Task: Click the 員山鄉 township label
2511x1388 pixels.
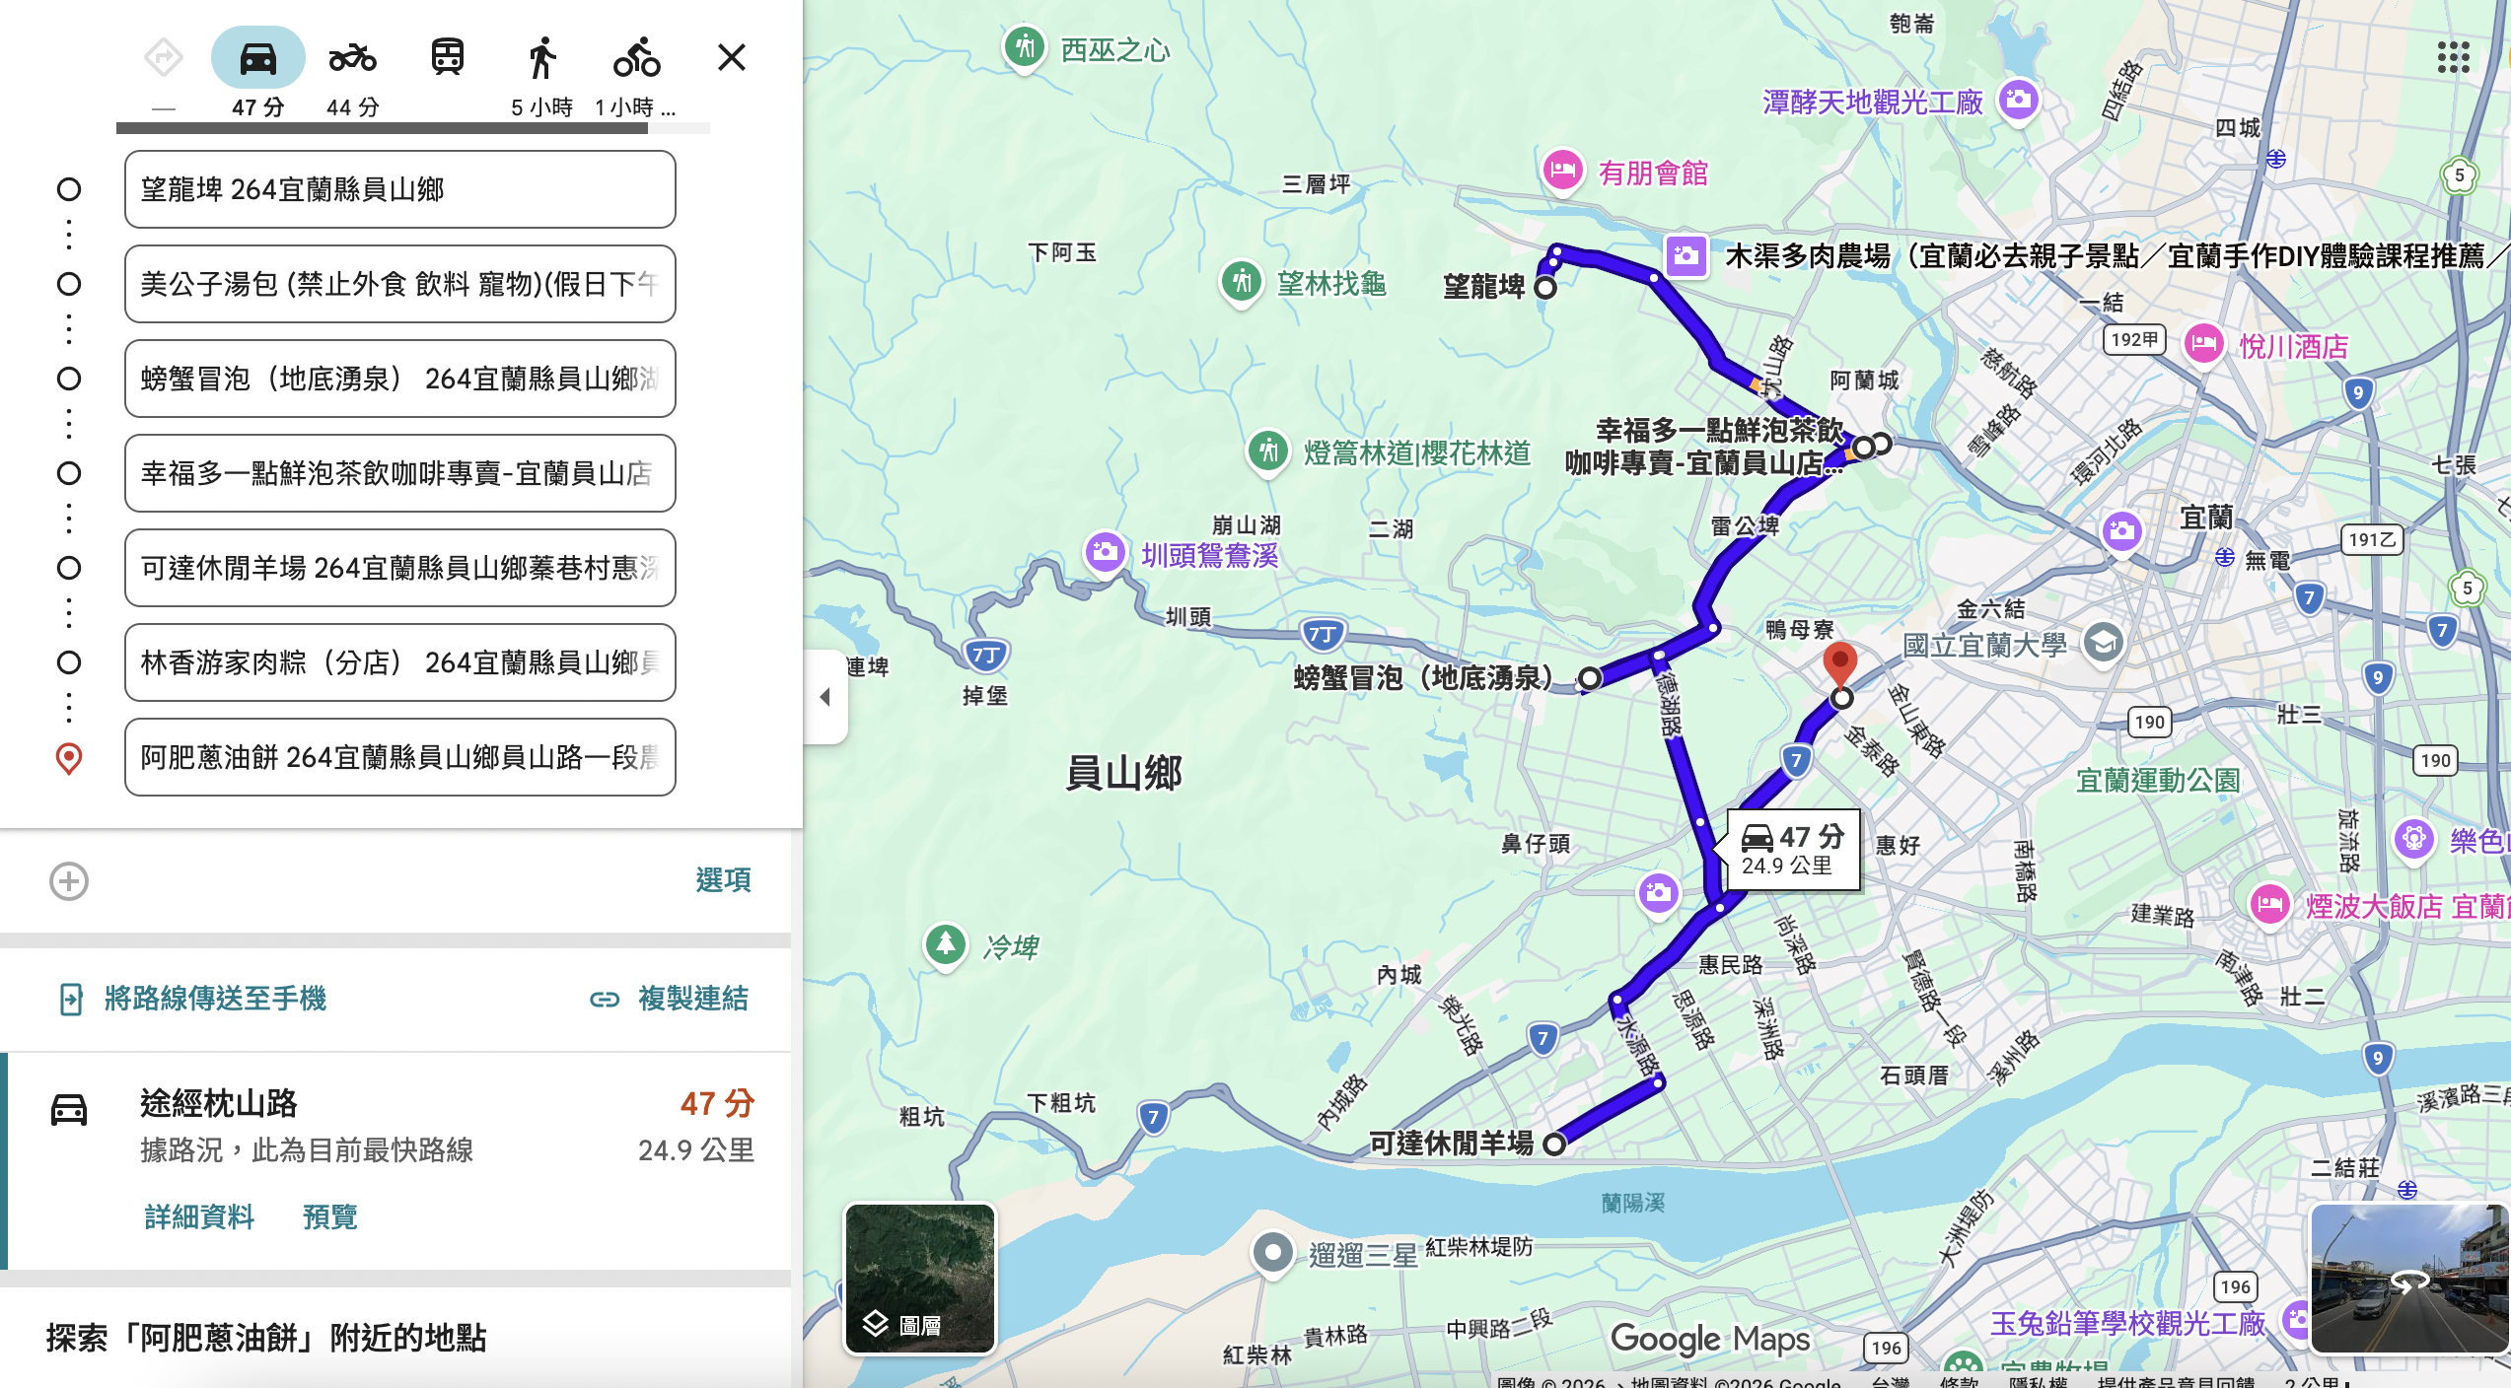Action: (x=1123, y=773)
